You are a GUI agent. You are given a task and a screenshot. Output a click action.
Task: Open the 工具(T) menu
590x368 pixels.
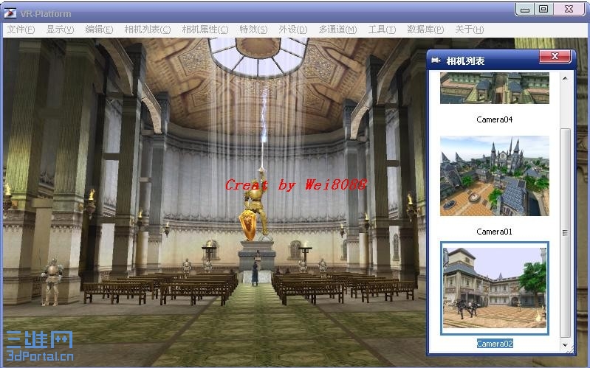382,29
